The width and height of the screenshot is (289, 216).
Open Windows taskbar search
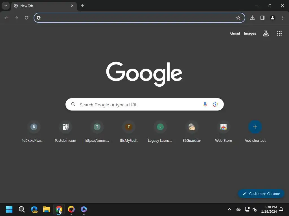point(21,209)
